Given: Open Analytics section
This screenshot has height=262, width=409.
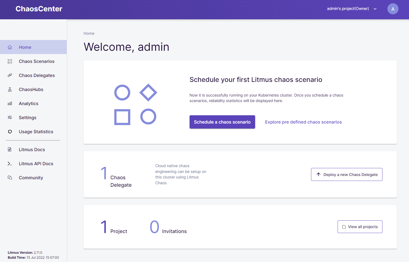Looking at the screenshot, I should click(x=33, y=103).
